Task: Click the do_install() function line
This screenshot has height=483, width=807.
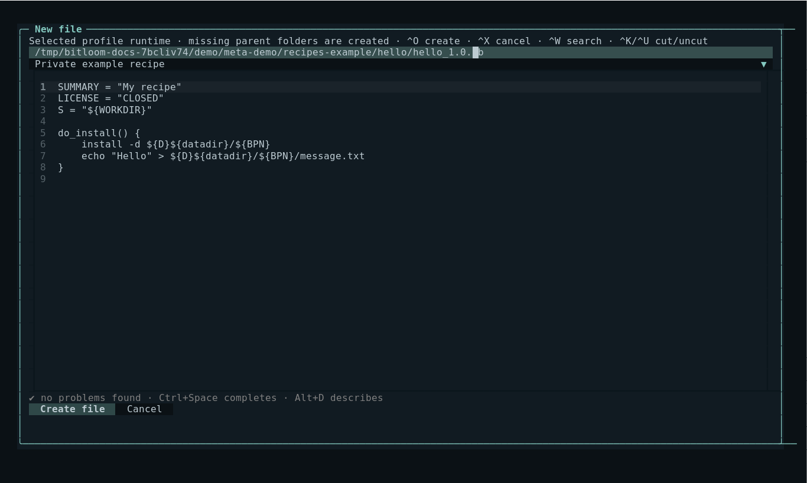Action: [x=99, y=133]
